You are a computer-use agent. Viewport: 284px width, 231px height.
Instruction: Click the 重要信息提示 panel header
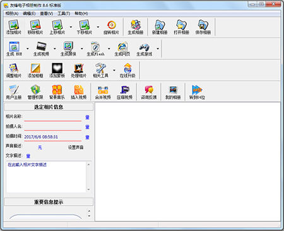tap(49, 202)
